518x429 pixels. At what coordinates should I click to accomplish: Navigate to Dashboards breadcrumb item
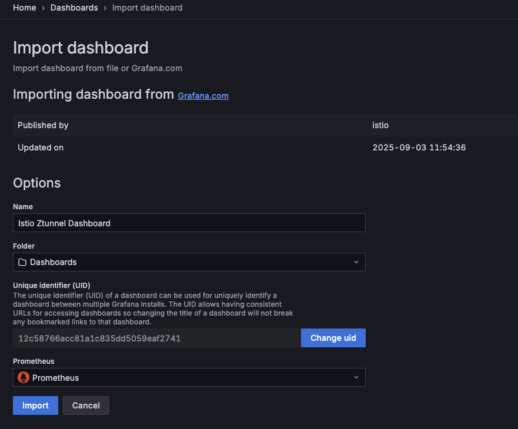74,8
